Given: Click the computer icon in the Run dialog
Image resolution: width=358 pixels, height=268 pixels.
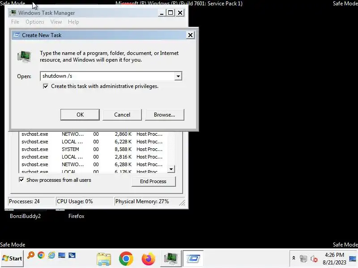Looking at the screenshot, I should pyautogui.click(x=24, y=57).
